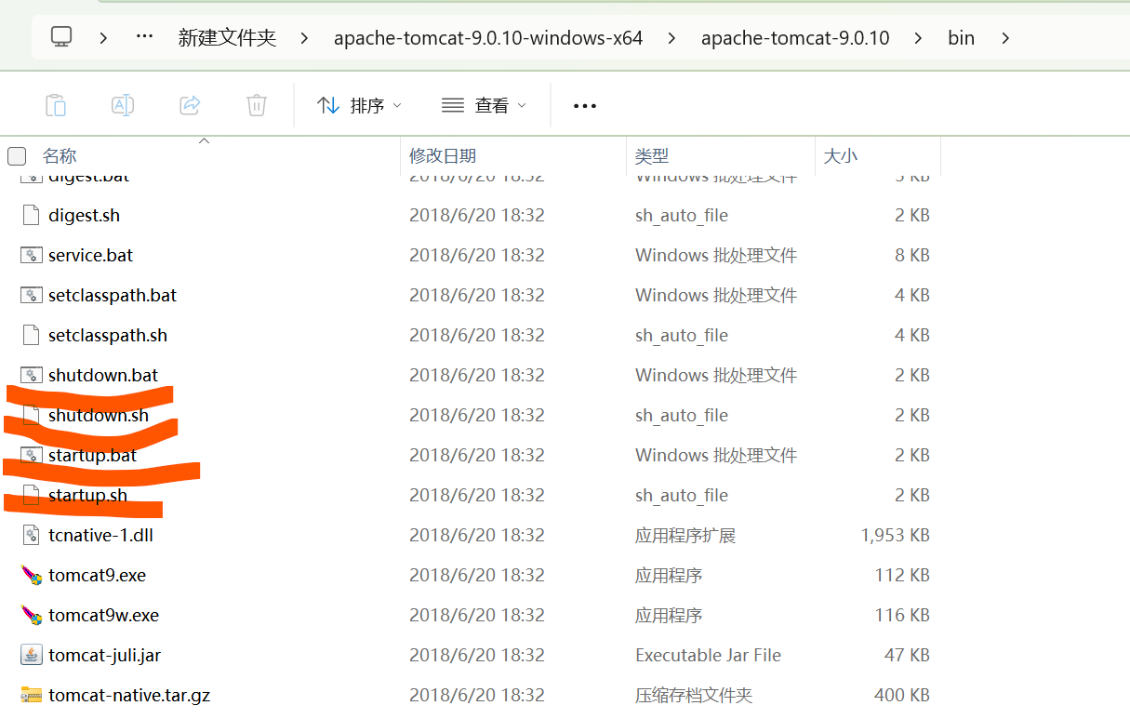Viewport: 1130px width, 719px height.
Task: Click the 400 KB size value
Action: (902, 695)
